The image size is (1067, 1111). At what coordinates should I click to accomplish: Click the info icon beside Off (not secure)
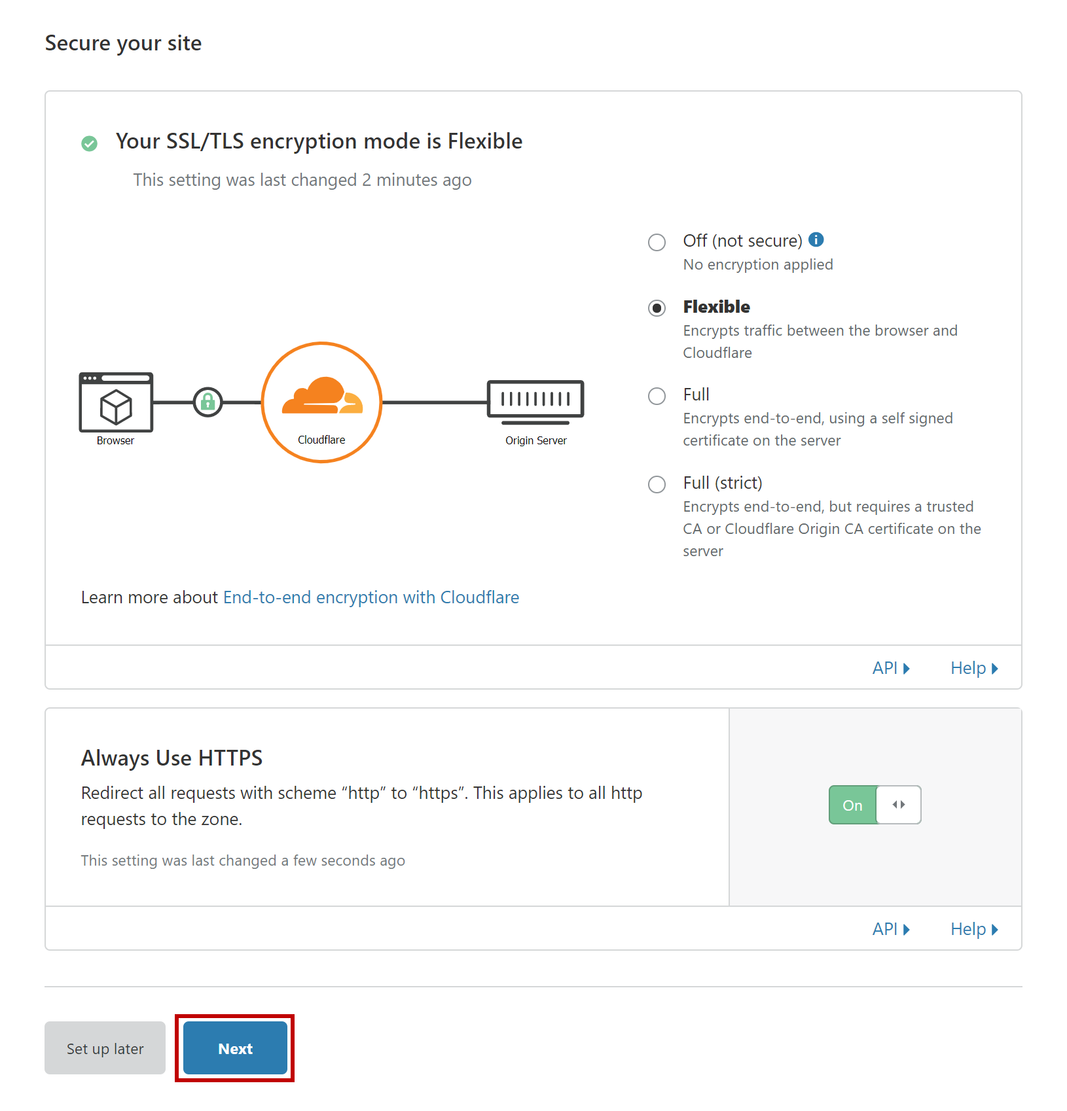click(816, 239)
